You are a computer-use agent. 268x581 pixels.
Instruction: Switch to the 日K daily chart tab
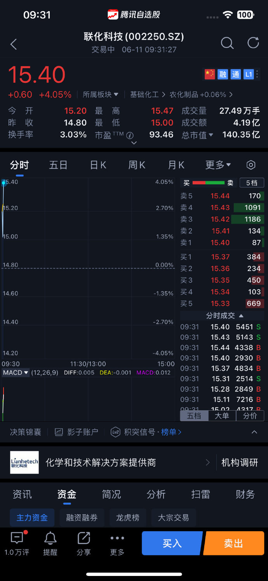(x=98, y=165)
